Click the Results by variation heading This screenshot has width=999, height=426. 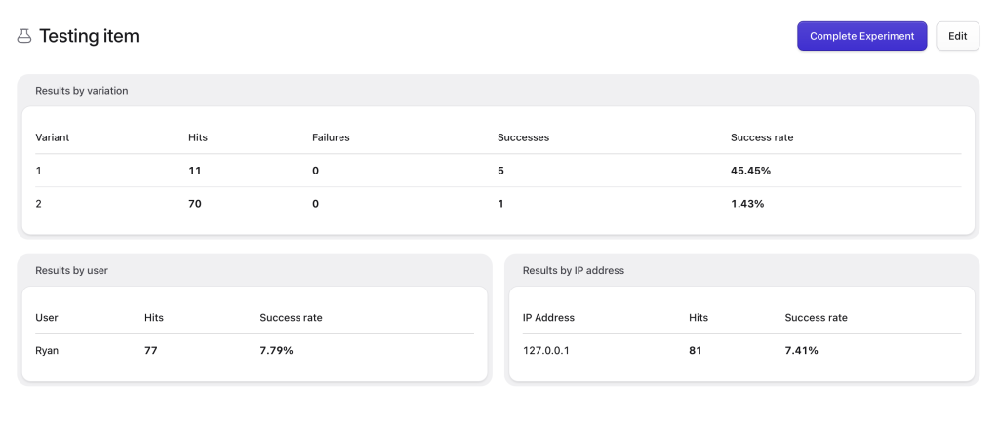coord(82,91)
